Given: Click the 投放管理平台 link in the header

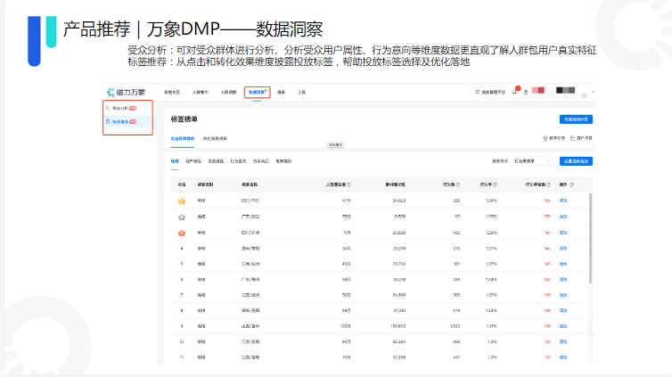Looking at the screenshot, I should click(491, 92).
